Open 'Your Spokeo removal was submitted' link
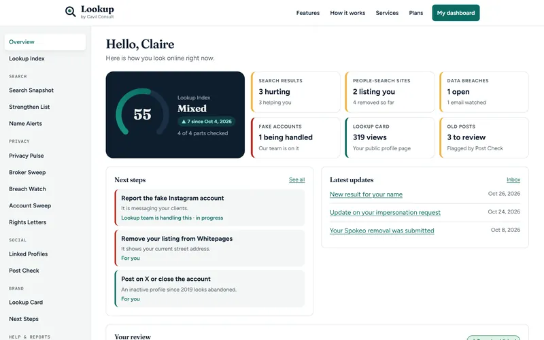544x340 pixels. (x=381, y=231)
